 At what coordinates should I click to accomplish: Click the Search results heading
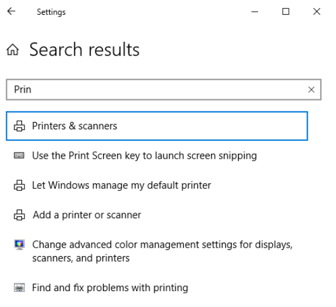point(85,50)
